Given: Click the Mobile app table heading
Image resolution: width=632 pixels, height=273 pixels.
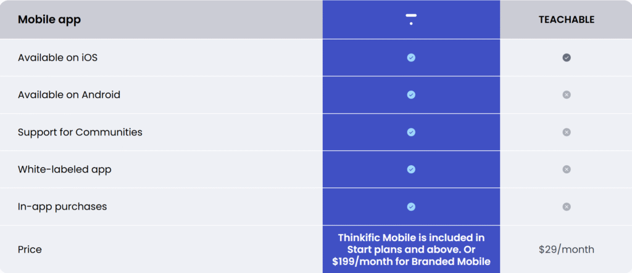Looking at the screenshot, I should [x=49, y=20].
